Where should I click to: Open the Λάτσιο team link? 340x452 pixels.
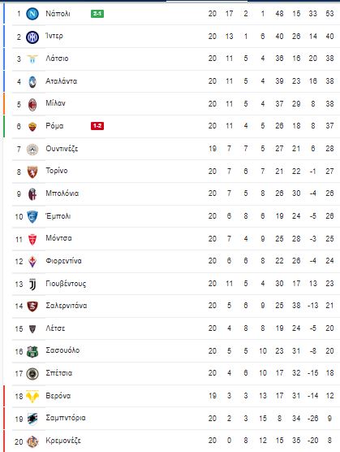pyautogui.click(x=57, y=59)
